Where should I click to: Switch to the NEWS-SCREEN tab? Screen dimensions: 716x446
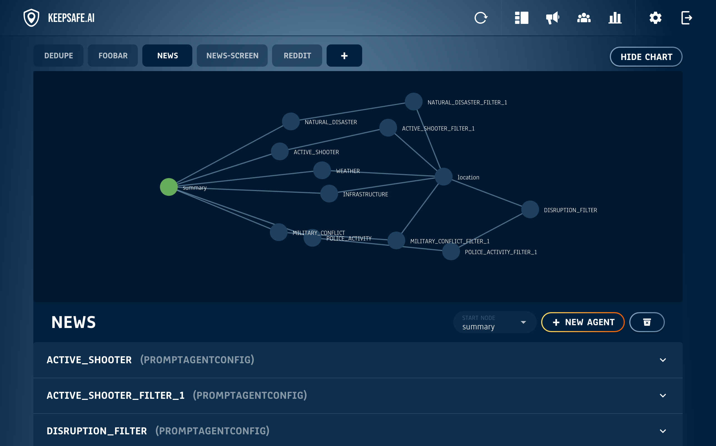pos(232,56)
